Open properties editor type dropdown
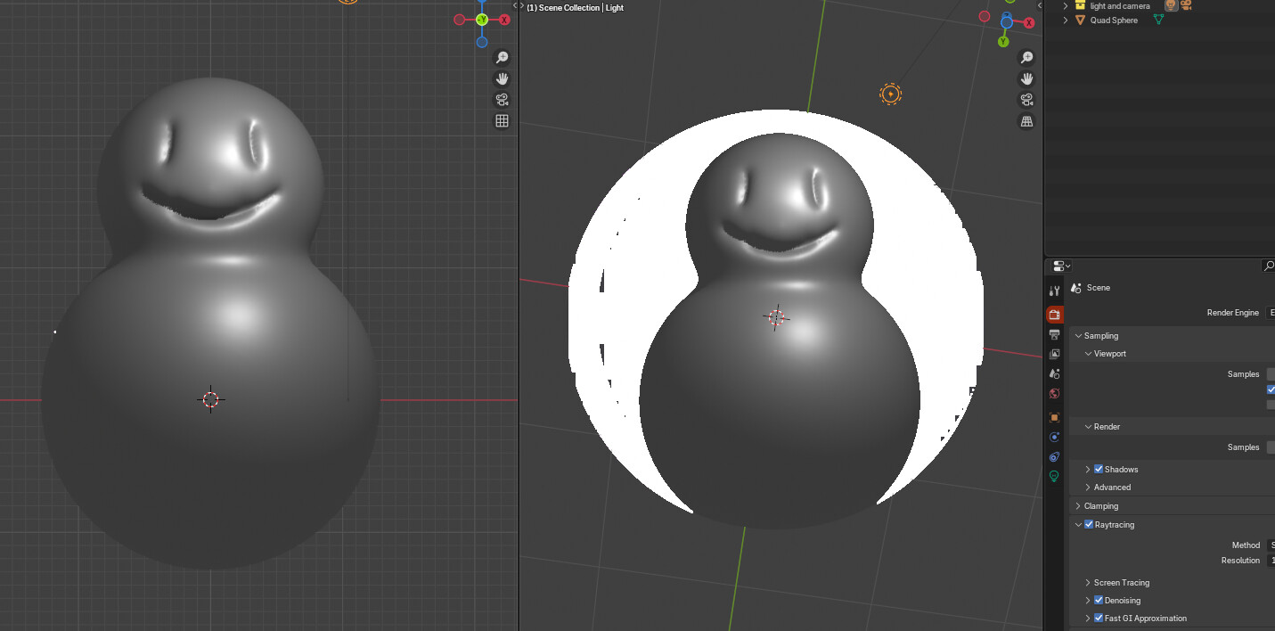The image size is (1275, 631). coord(1061,266)
